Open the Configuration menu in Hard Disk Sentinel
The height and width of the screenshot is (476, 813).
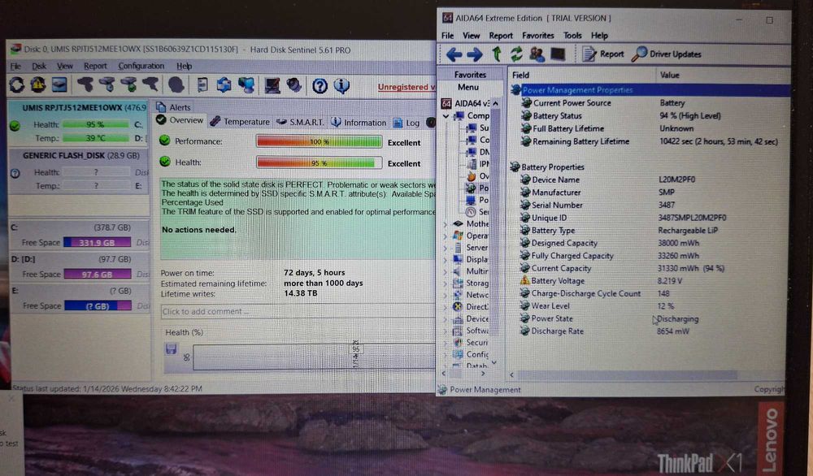pos(141,66)
